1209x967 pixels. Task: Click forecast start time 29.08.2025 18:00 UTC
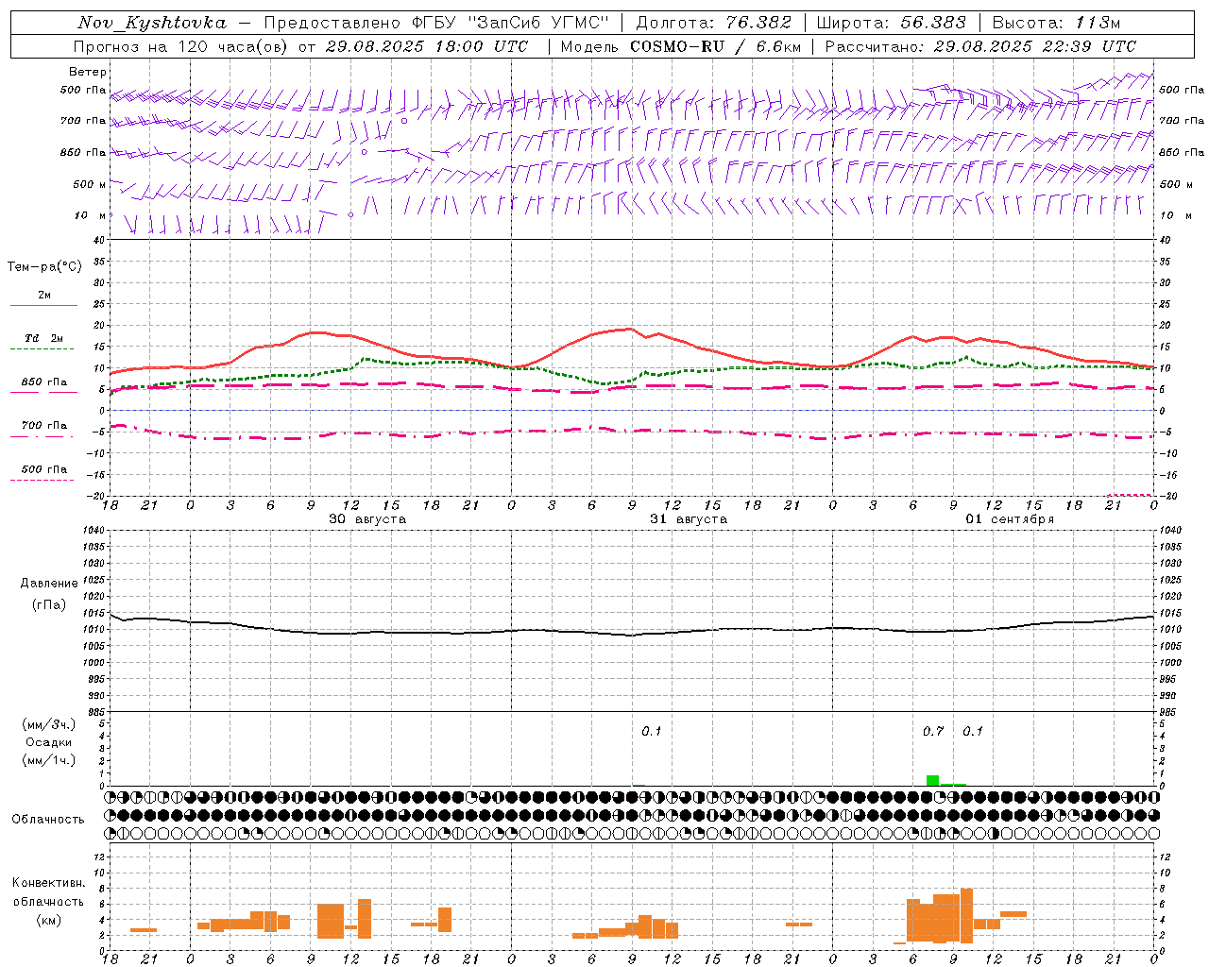(x=426, y=46)
